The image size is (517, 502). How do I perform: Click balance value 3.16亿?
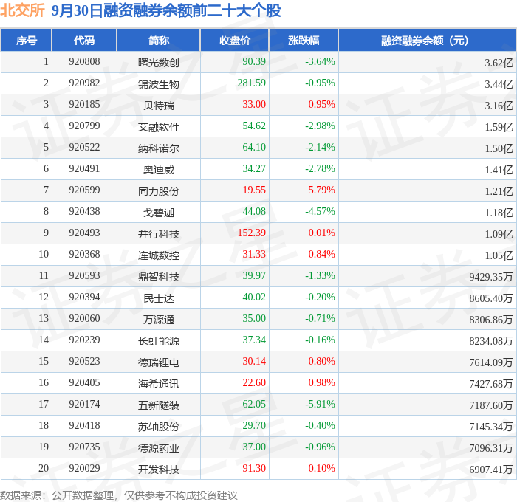point(499,106)
